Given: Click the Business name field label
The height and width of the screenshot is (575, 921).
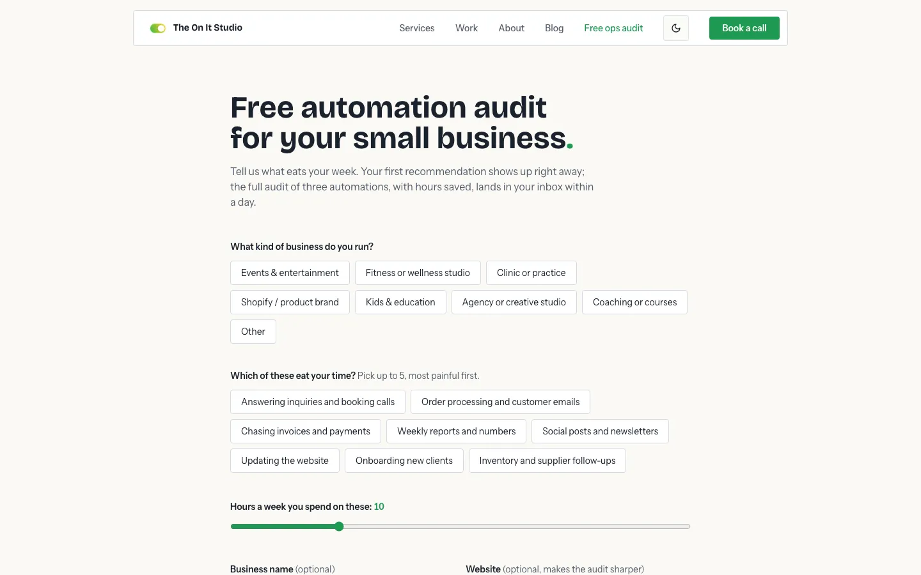Looking at the screenshot, I should pos(282,569).
